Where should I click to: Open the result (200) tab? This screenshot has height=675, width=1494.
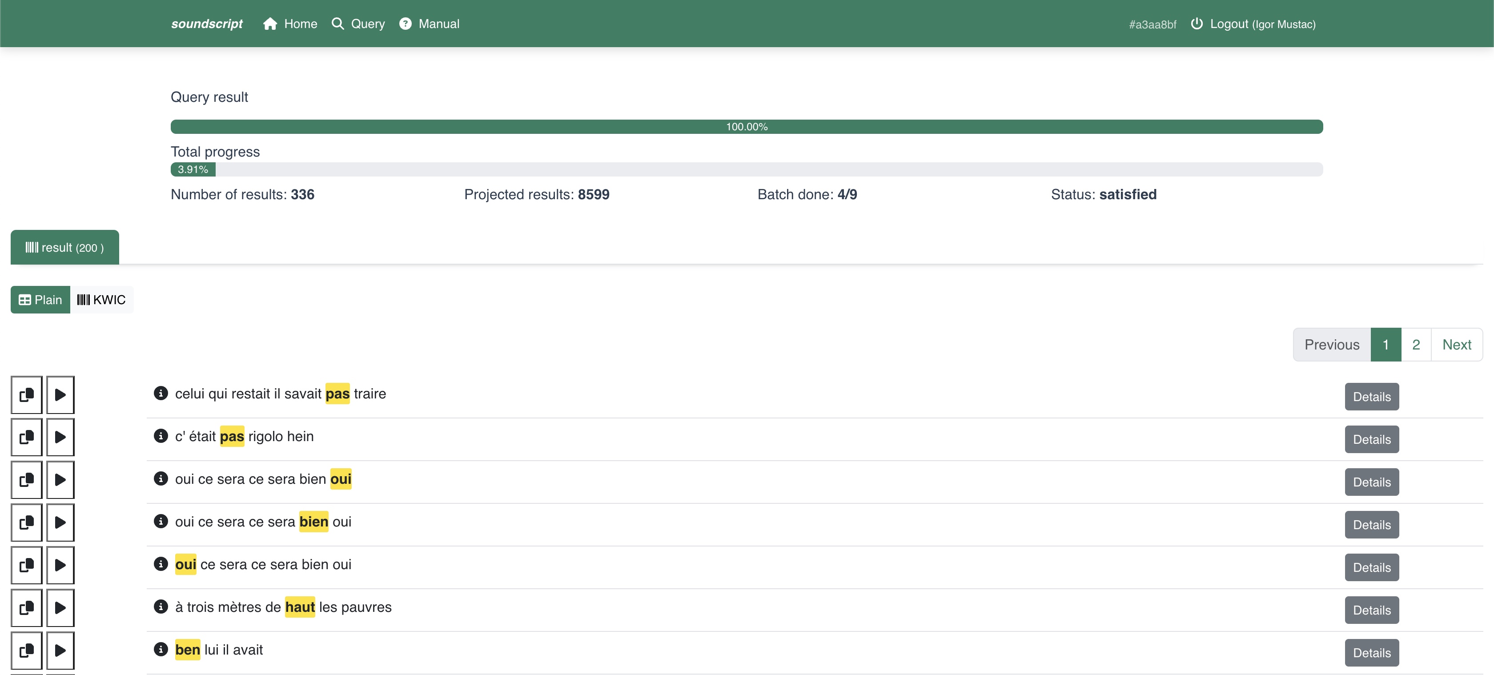click(x=64, y=248)
